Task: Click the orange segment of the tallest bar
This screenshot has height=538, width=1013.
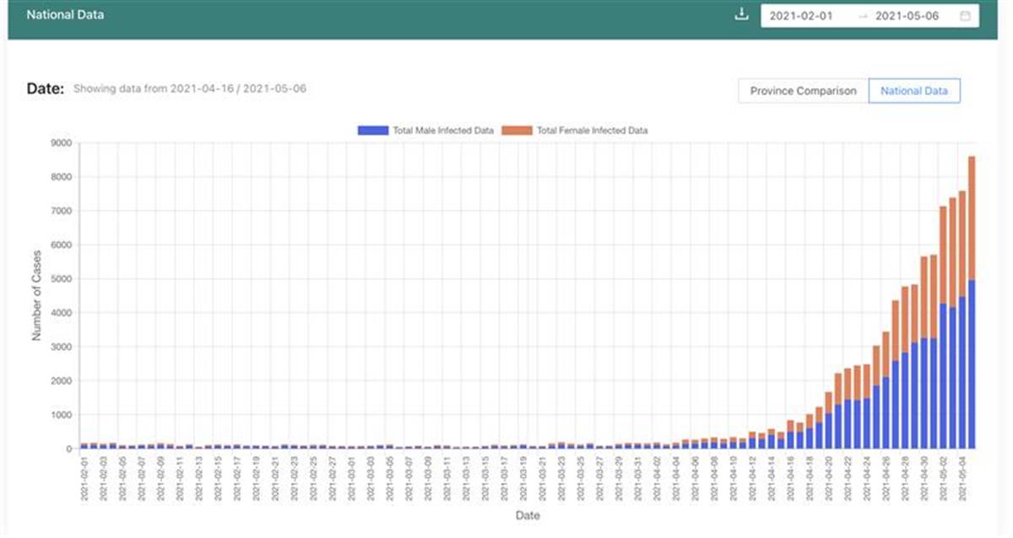Action: 972,218
